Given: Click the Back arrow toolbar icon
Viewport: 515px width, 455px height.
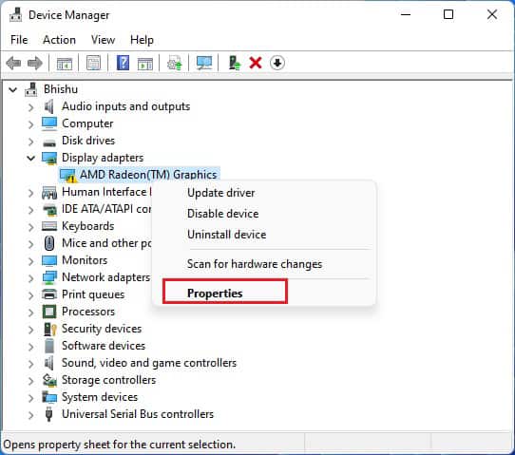Looking at the screenshot, I should [13, 63].
